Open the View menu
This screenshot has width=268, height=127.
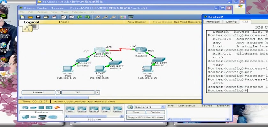coord(54,12)
